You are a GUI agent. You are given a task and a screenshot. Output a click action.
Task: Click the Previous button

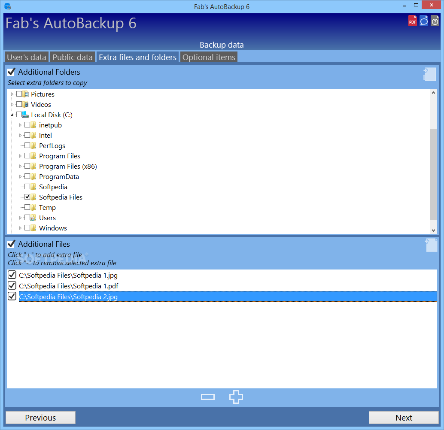pos(40,418)
